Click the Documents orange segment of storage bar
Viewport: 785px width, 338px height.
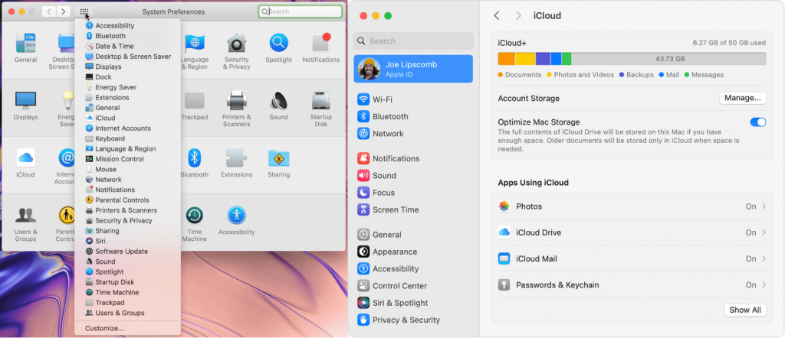coord(507,58)
